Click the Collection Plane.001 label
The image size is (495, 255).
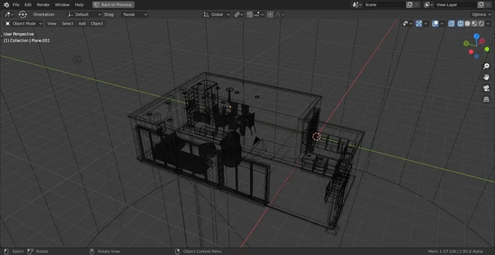[x=26, y=40]
